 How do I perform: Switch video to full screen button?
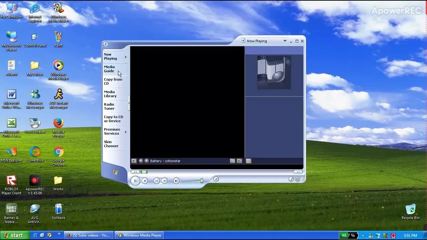pyautogui.click(x=240, y=161)
